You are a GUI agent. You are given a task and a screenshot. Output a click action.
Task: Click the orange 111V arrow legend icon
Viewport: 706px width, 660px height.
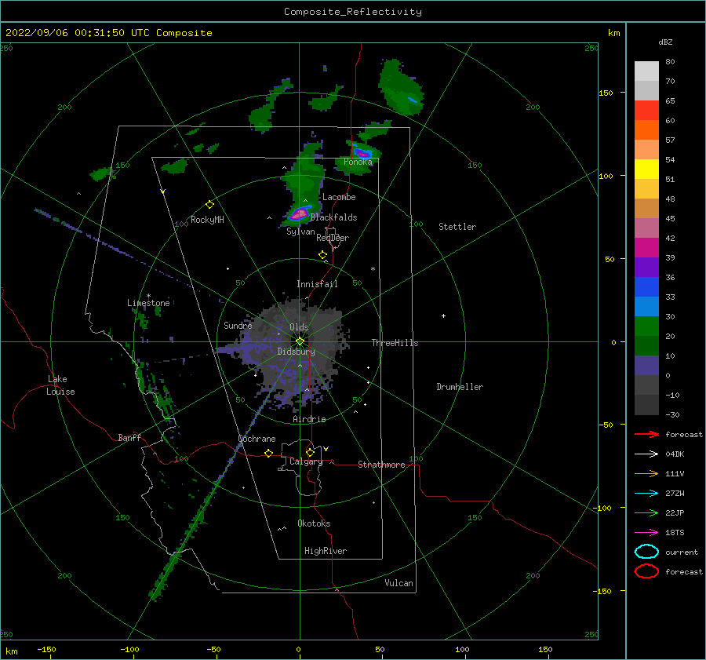click(x=646, y=473)
